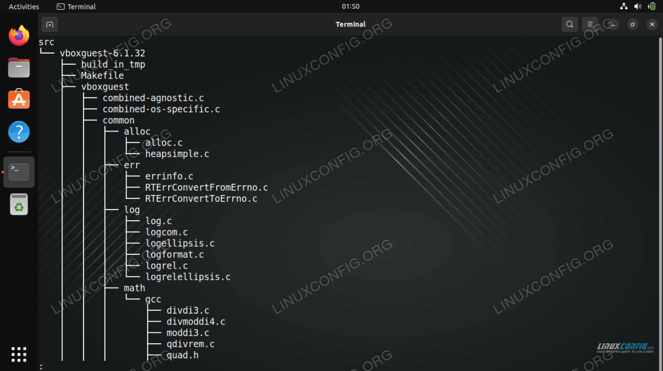Click the 'err' directory entry
The width and height of the screenshot is (663, 371).
[132, 165]
